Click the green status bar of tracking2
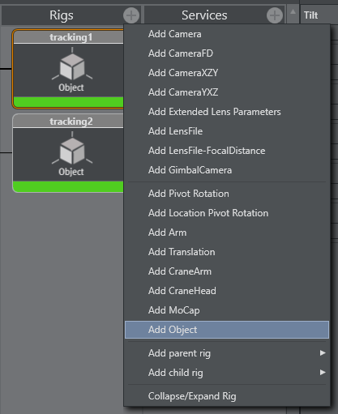Image resolution: width=338 pixels, height=414 pixels. click(68, 186)
